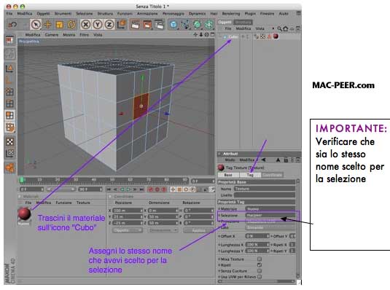Enable the Senza Cuciture checkbox
The image size is (390, 290).
pyautogui.click(x=260, y=271)
